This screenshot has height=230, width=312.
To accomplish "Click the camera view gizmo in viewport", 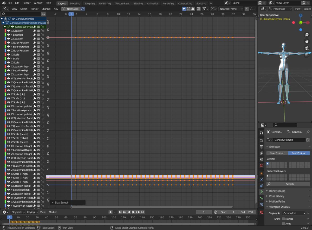I will point(307,48).
